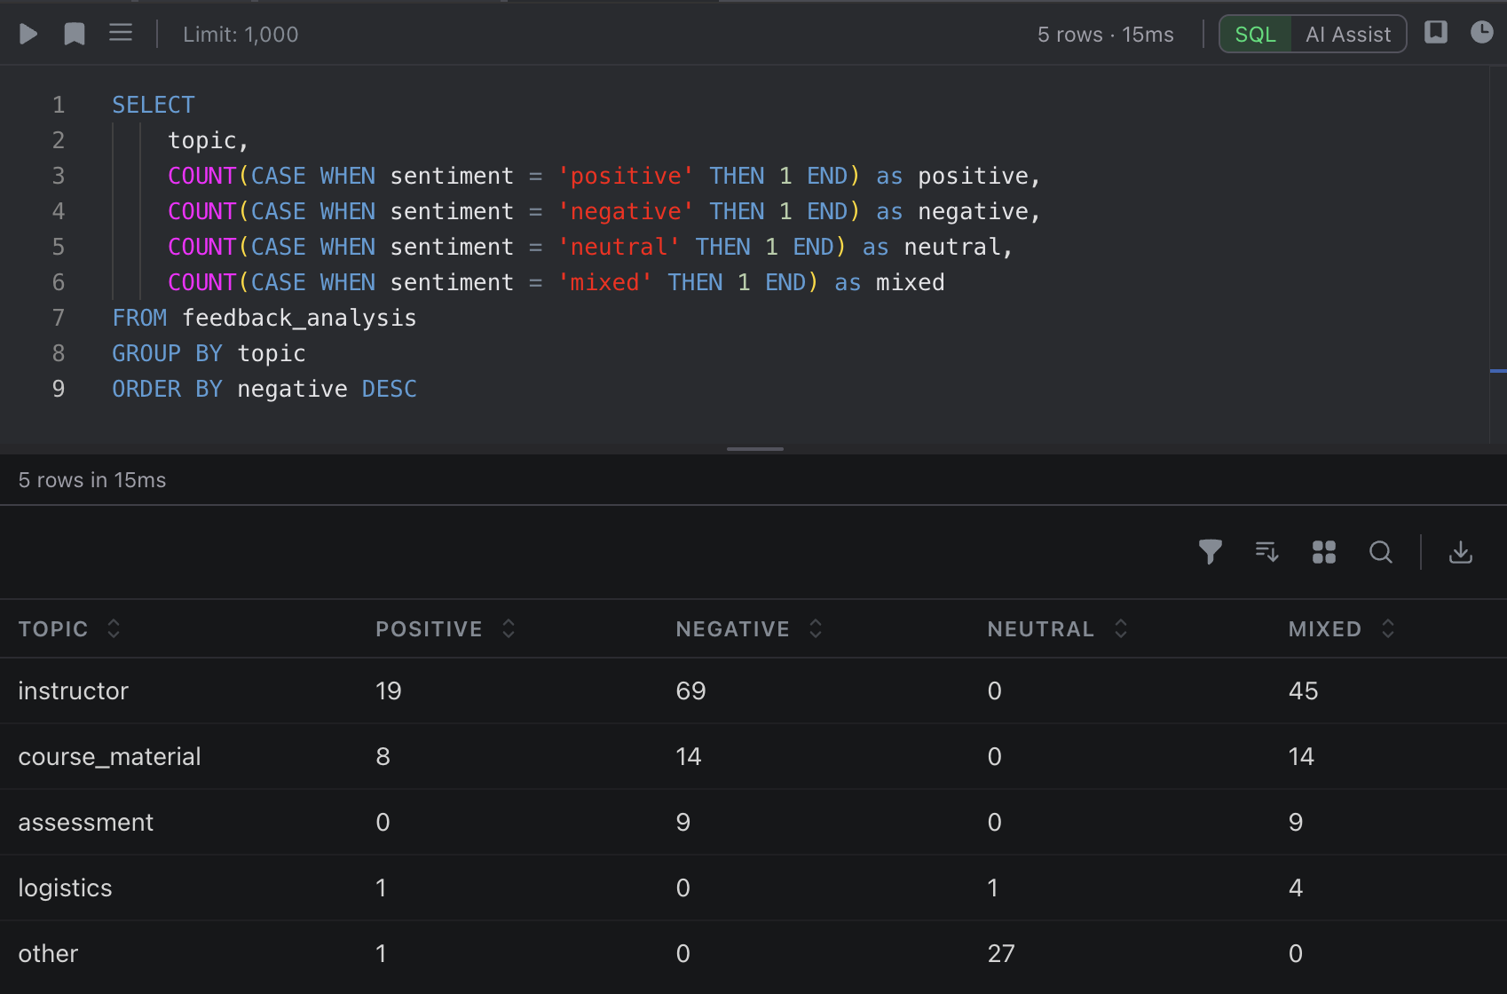1507x994 pixels.
Task: Switch results to grid view icon
Action: click(1324, 552)
